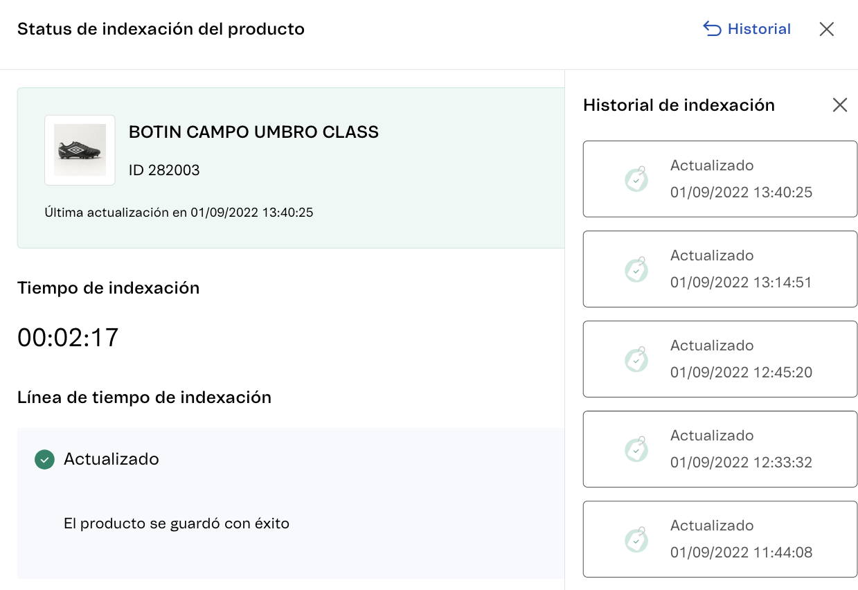
Task: Select the 01/09/2022 13:40:25 history card
Action: coord(720,179)
